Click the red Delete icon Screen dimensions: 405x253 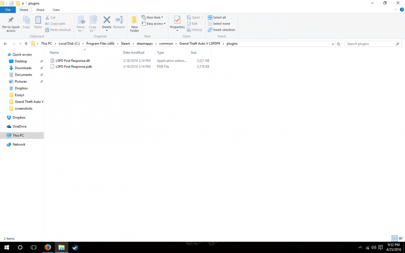click(x=107, y=19)
